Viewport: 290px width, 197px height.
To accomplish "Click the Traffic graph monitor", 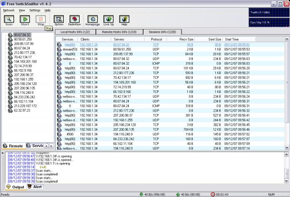I will pyautogui.click(x=269, y=12).
